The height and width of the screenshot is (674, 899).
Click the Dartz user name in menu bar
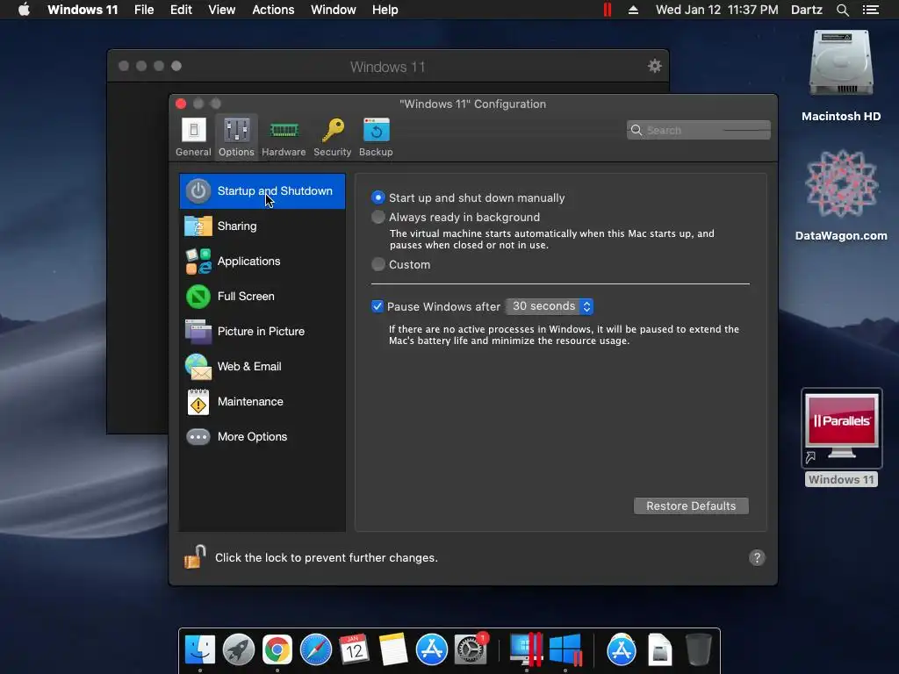click(x=806, y=10)
